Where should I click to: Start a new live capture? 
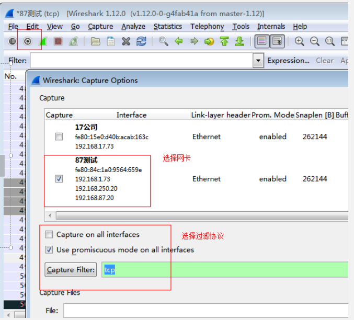point(43,41)
